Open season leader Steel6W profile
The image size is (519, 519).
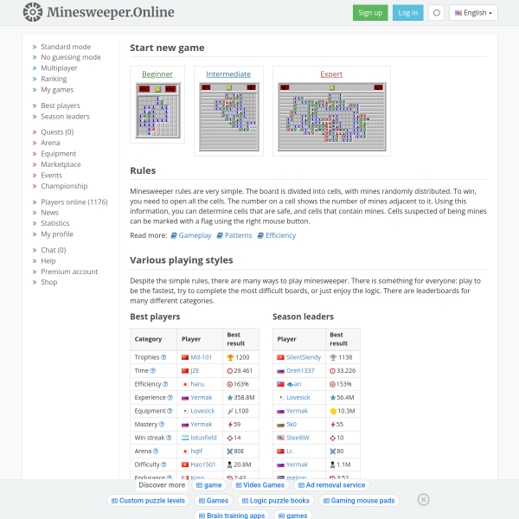pyautogui.click(x=298, y=438)
